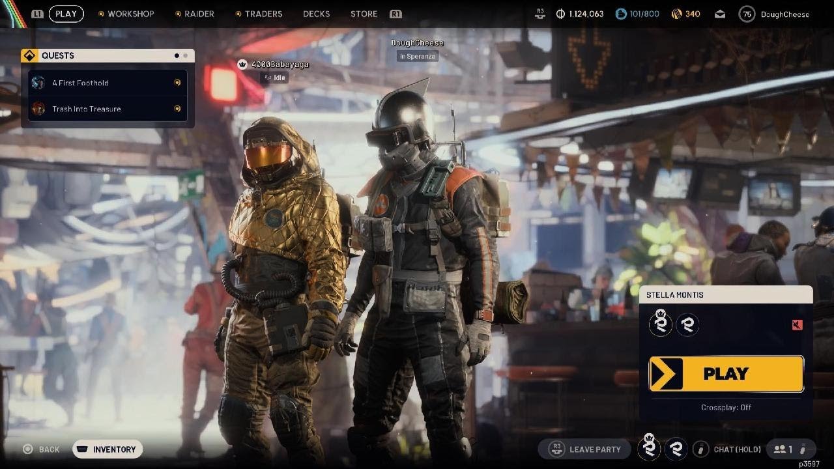Select the 4000Babayaga player nameplate
The height and width of the screenshot is (469, 834).
pyautogui.click(x=280, y=64)
